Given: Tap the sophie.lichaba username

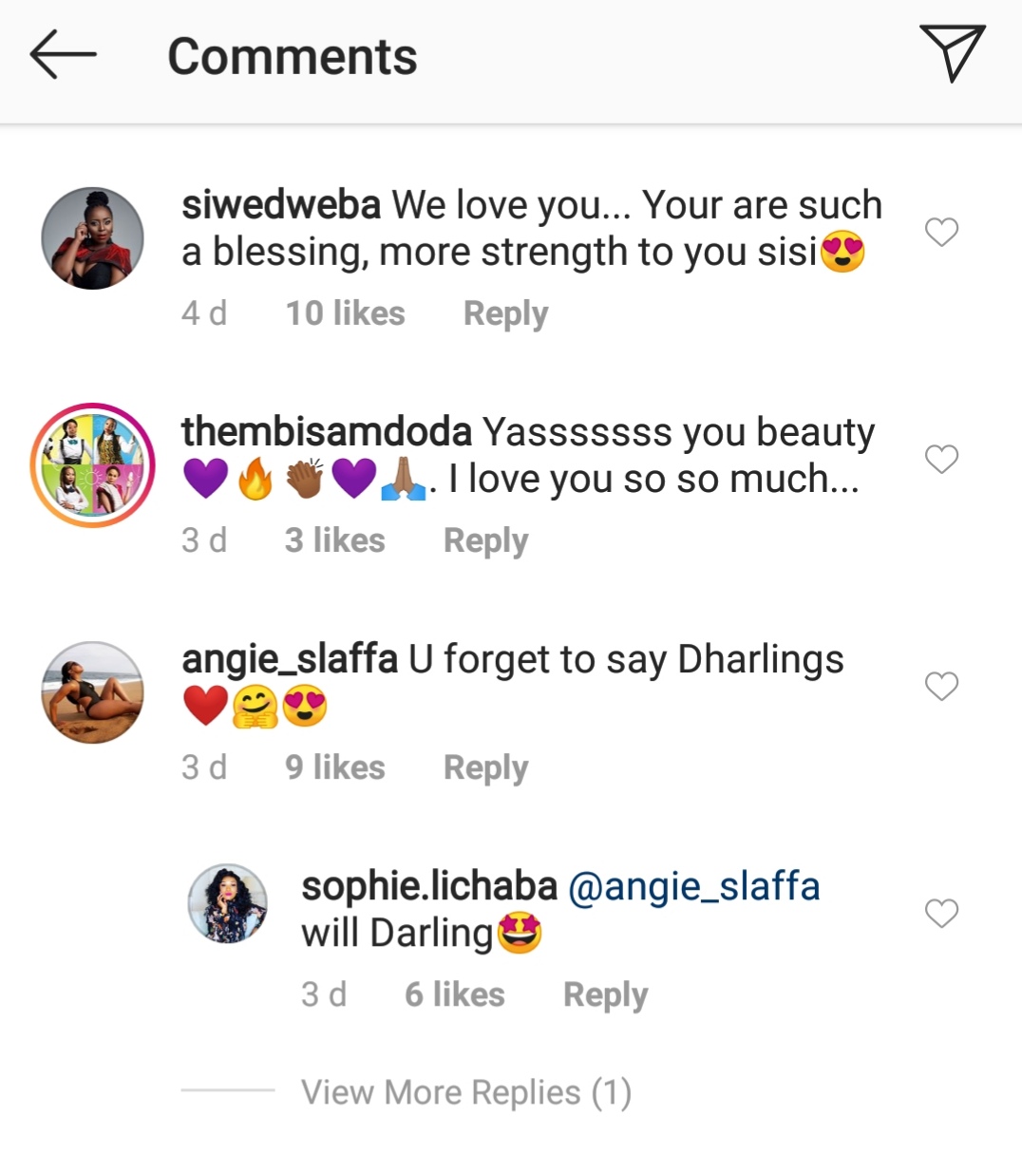Looking at the screenshot, I should click(429, 886).
